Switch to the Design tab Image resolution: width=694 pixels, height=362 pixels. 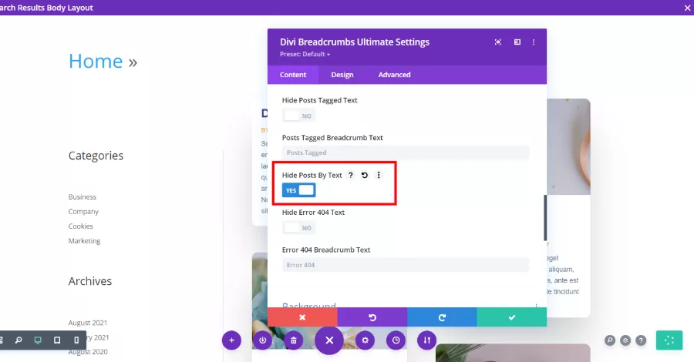[342, 75]
